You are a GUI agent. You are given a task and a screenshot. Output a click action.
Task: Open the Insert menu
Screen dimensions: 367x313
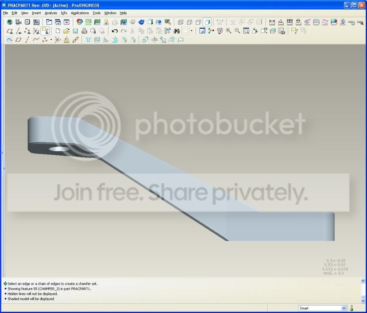36,13
